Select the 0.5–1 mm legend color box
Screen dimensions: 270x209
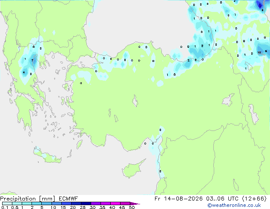point(17,203)
